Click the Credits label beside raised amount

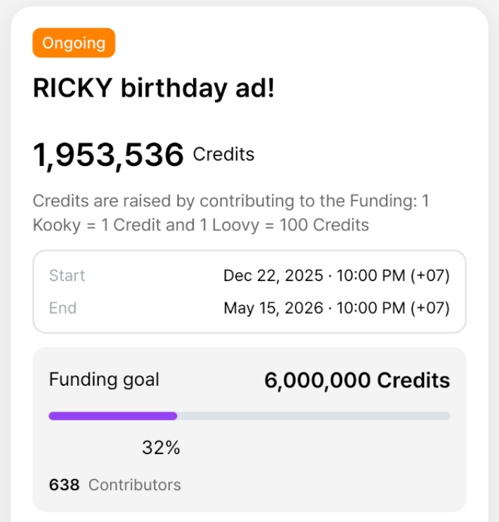[223, 155]
